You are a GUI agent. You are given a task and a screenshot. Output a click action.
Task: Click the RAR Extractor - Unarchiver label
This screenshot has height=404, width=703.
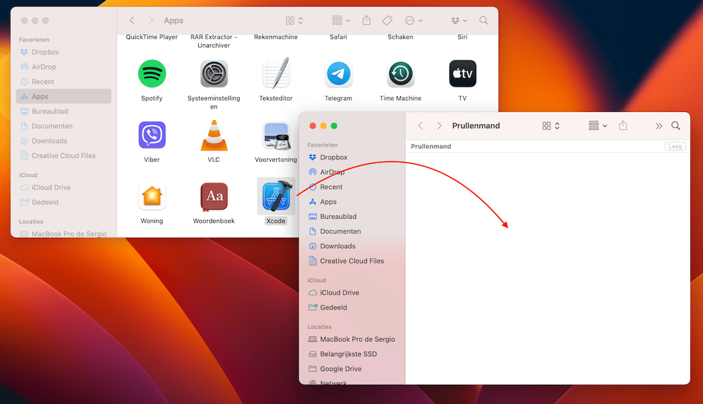214,41
